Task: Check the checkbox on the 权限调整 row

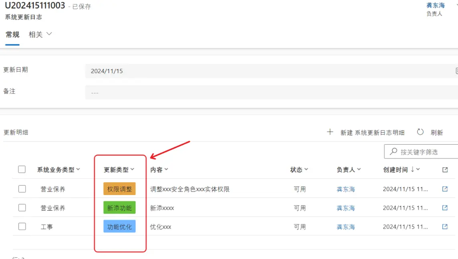Action: pyautogui.click(x=22, y=189)
